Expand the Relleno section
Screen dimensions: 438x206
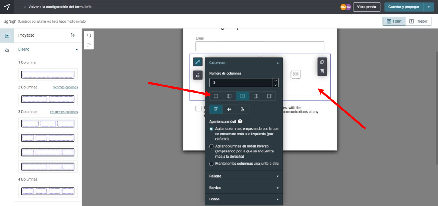244,176
